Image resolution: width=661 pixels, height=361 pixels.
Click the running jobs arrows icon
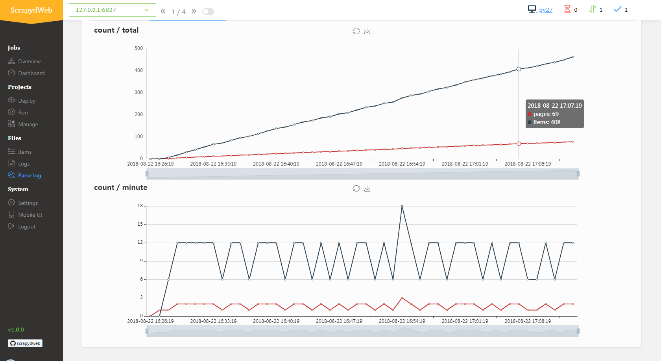click(593, 9)
